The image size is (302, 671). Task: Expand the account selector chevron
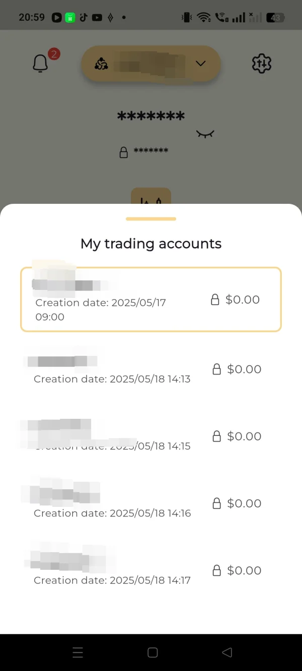pyautogui.click(x=201, y=63)
